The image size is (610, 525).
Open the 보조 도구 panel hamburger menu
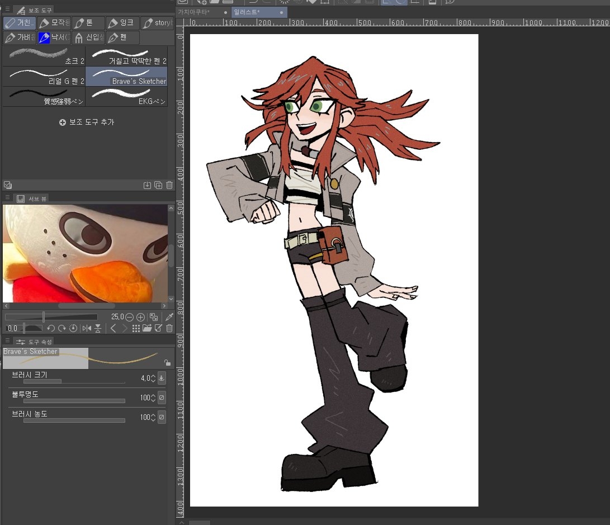pos(8,10)
